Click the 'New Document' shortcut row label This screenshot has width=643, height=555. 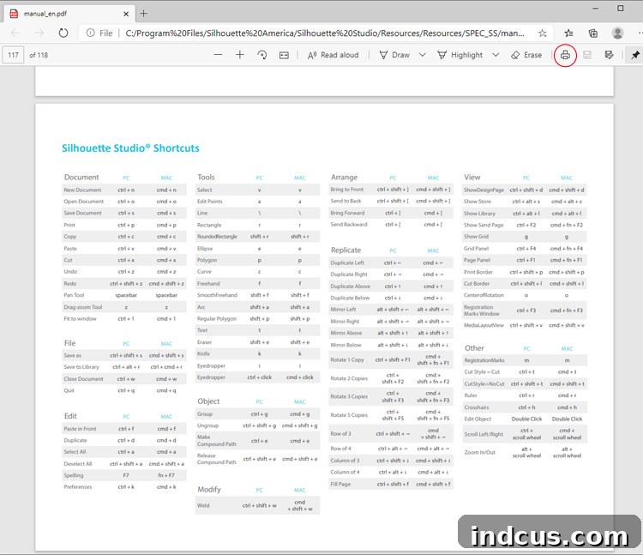82,190
